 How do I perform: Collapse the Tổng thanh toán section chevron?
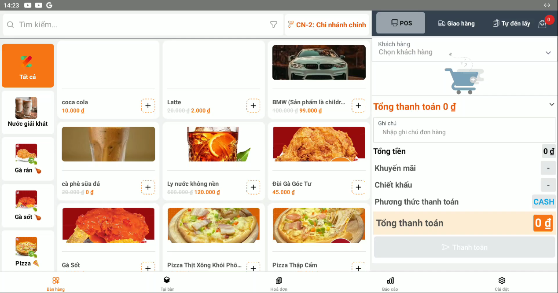coord(551,105)
